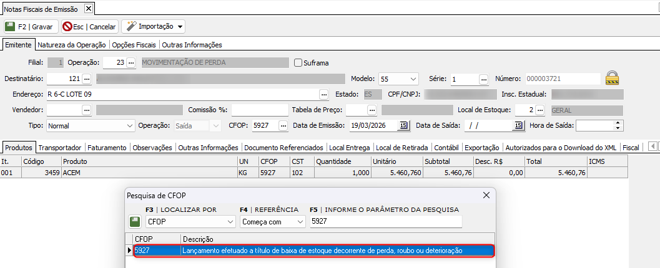660x268 pixels.
Task: Click the Hora de Saída spinner arrows
Action: pos(618,125)
